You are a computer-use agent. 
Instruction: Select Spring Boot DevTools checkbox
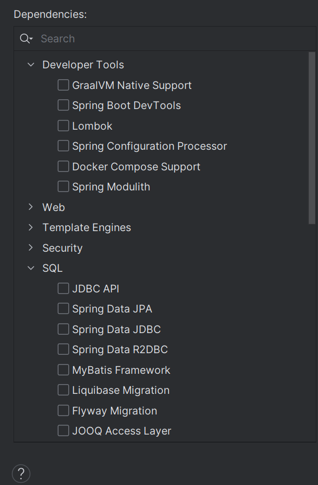[63, 105]
